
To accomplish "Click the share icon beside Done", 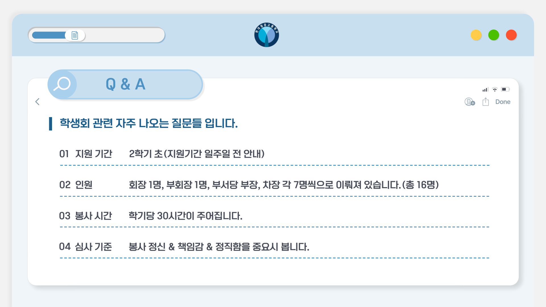I will coord(485,102).
